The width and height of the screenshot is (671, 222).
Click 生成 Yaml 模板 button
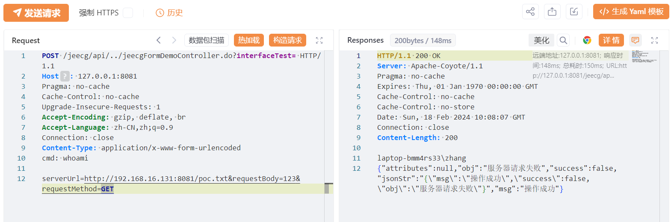pos(631,12)
